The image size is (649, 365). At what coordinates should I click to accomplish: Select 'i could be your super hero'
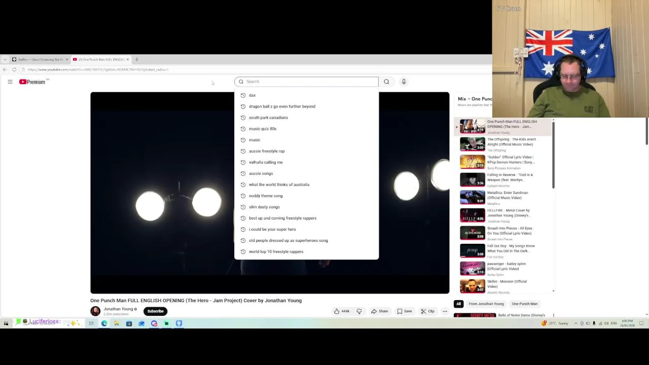click(x=306, y=229)
